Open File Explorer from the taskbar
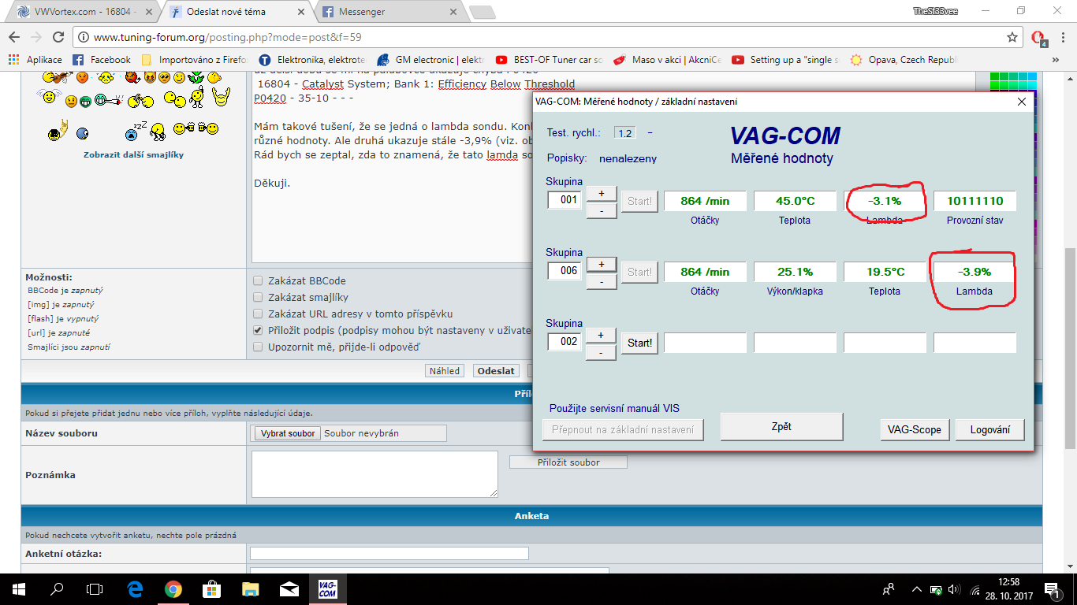The image size is (1077, 605). [250, 588]
